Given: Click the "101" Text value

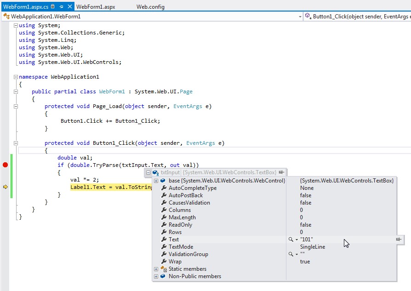Looking at the screenshot, I should click(x=307, y=240).
